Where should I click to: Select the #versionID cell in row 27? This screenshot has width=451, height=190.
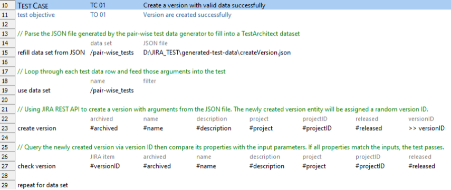pyautogui.click(x=105, y=166)
